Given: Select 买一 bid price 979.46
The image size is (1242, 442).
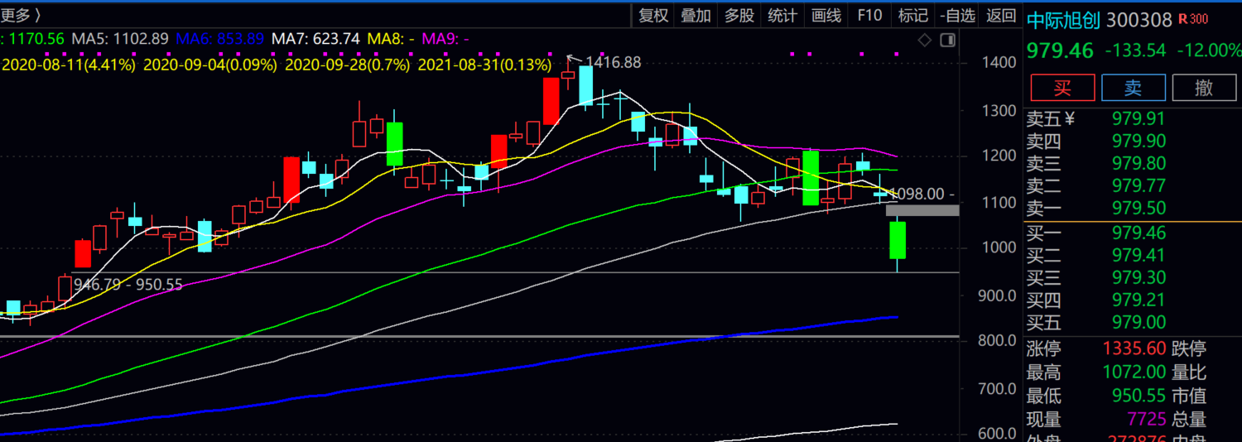Looking at the screenshot, I should pos(1138,233).
